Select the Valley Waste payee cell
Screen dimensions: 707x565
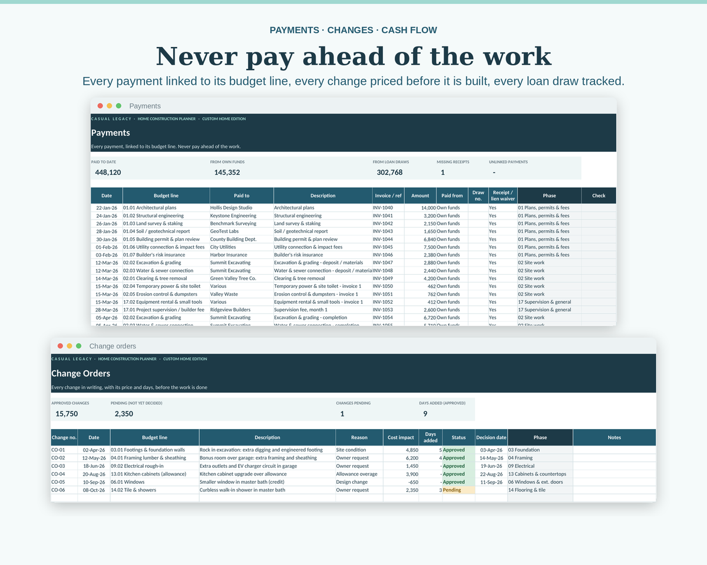click(x=242, y=294)
